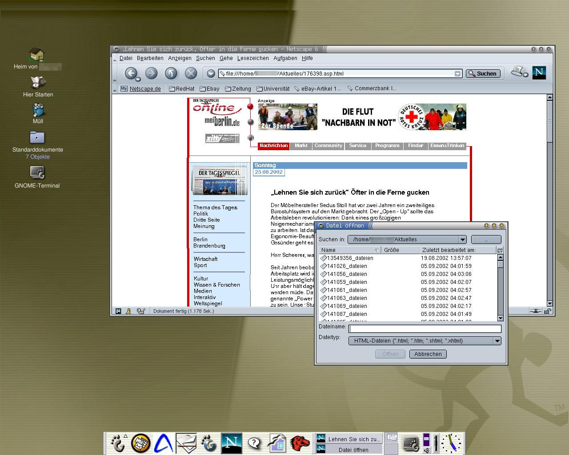This screenshot has height=455, width=569.
Task: Launch the Mozilla red dinosaur panel icon
Action: point(300,443)
